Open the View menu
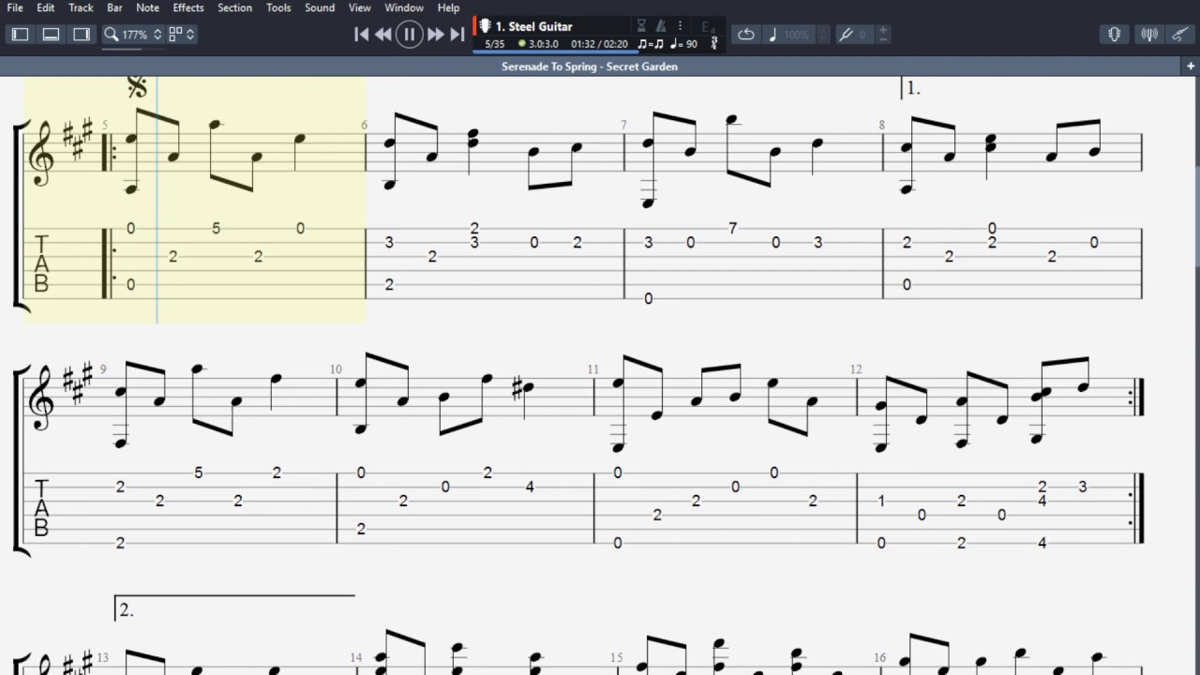The image size is (1200, 675). [x=360, y=7]
